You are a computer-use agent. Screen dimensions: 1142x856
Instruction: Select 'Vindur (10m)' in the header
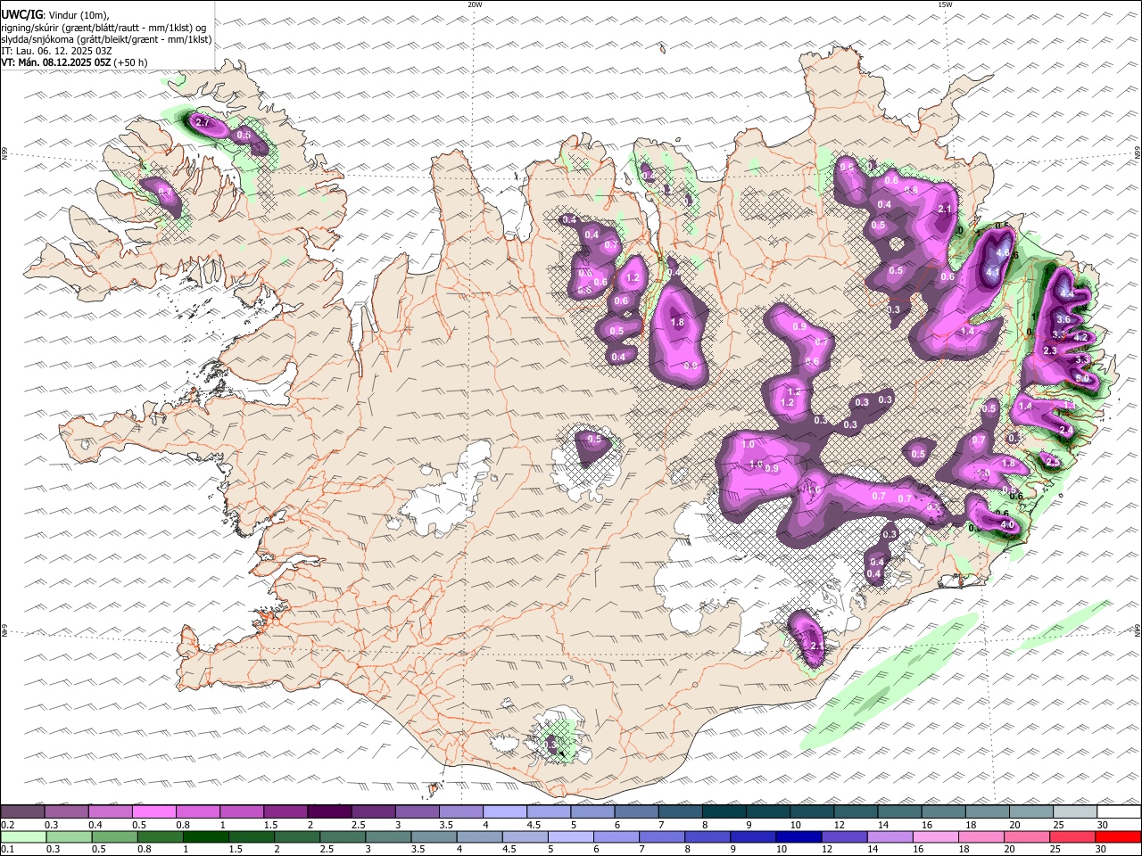[x=78, y=15]
